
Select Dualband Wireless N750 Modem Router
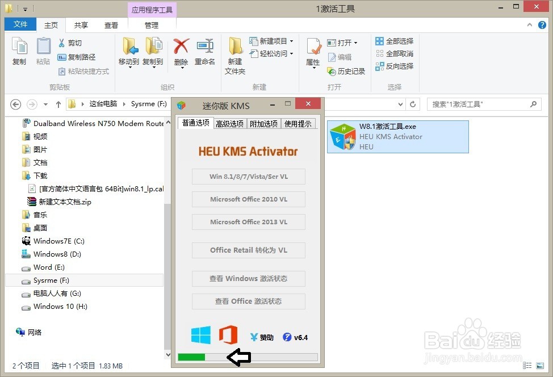[x=94, y=123]
